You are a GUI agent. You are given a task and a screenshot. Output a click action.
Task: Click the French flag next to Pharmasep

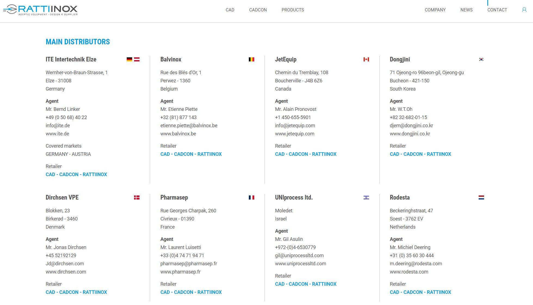(x=252, y=197)
